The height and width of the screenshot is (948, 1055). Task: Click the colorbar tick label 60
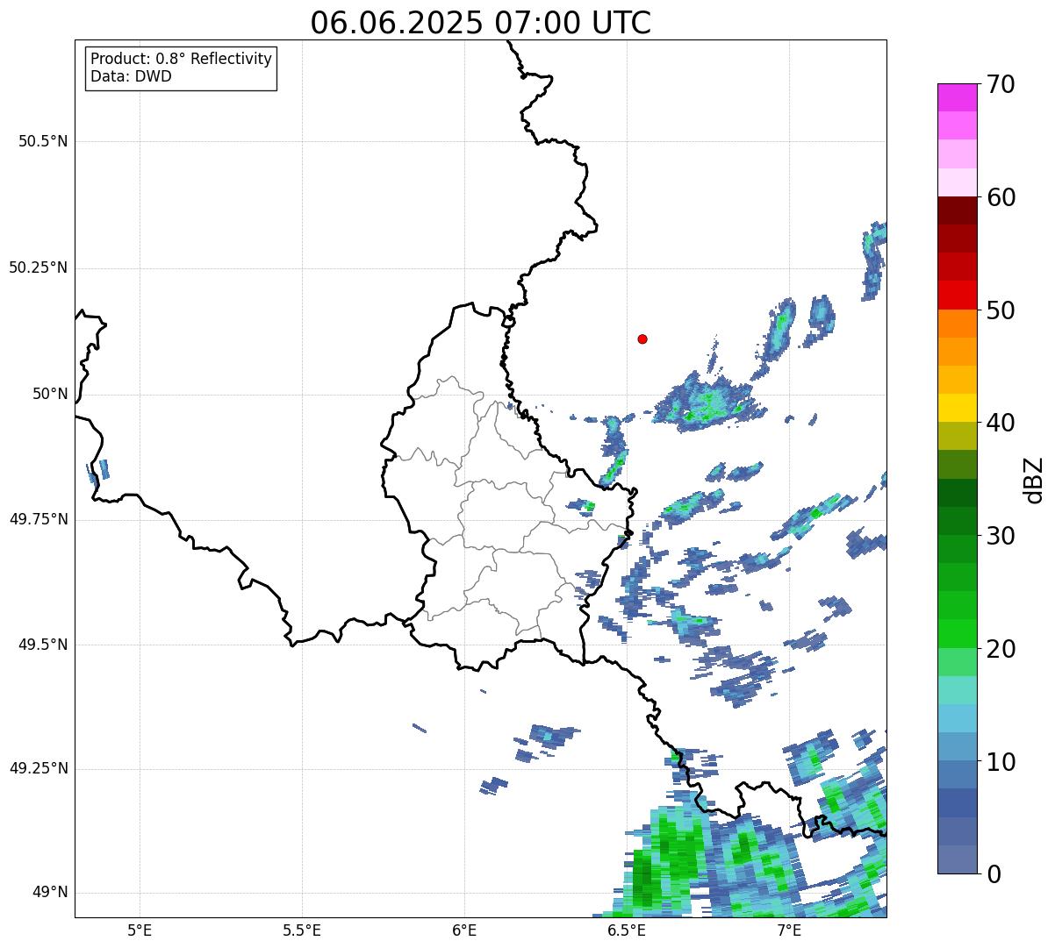[x=1001, y=197]
